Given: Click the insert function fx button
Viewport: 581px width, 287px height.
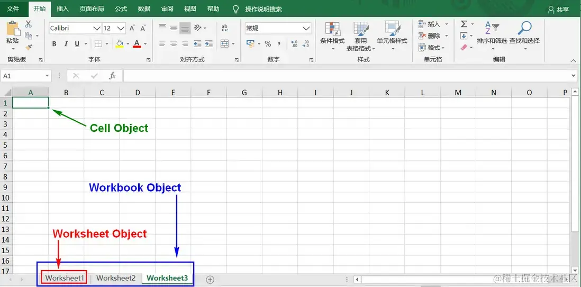Looking at the screenshot, I should tap(112, 76).
